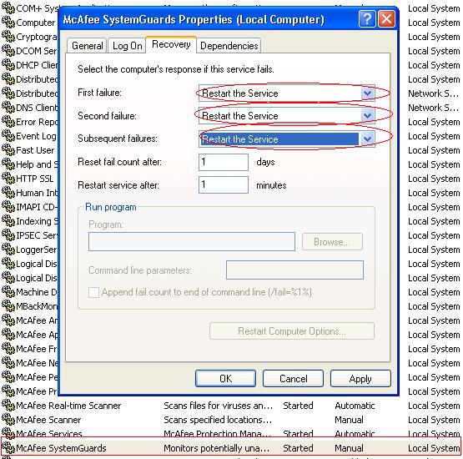Click the HTTP SSL service icon
This screenshot has width=463, height=459.
click(8, 179)
